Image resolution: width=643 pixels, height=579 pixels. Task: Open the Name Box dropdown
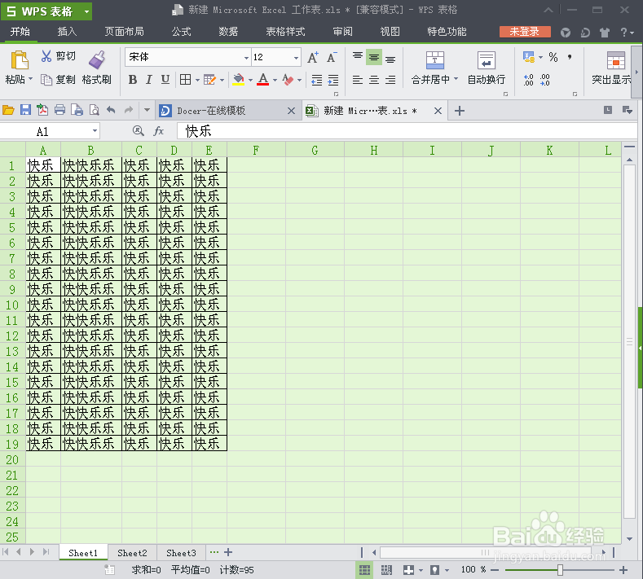95,131
